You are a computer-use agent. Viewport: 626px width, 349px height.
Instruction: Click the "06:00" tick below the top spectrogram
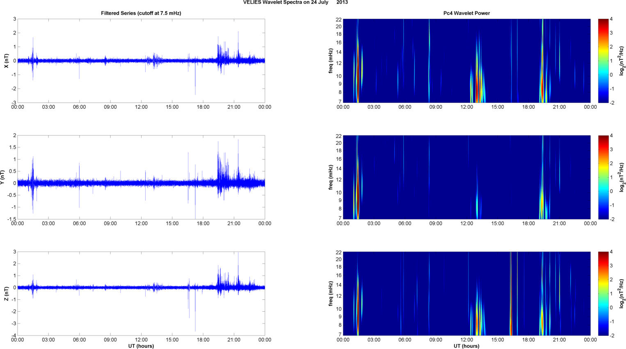(405, 107)
